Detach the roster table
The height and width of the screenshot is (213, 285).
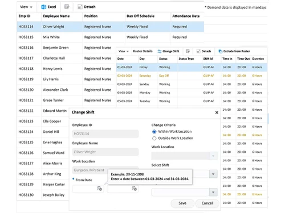pyautogui.click(x=203, y=51)
